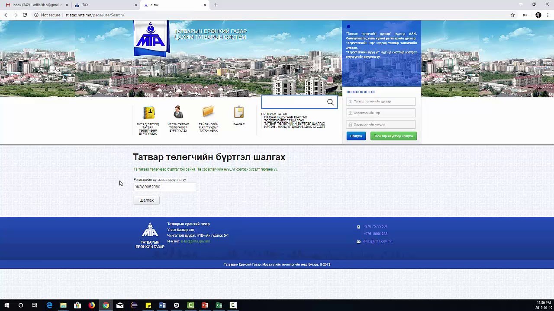The height and width of the screenshot is (311, 554).
Task: Click the folder icon for ТАЙЛАНГИЙН МАЯГТУУД download
Action: 208,112
